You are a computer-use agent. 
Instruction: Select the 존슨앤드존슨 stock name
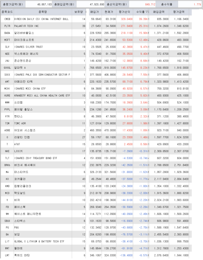tap(23, 61)
